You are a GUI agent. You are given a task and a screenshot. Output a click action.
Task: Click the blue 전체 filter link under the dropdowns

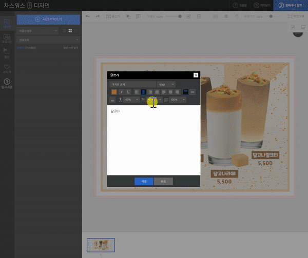21,48
